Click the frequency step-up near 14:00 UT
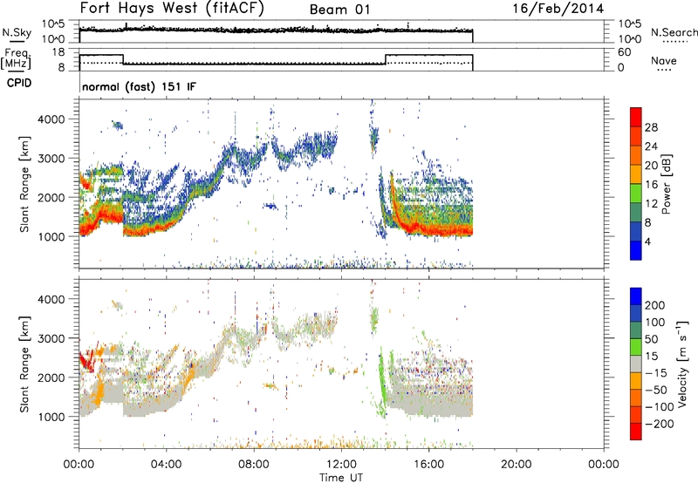 (386, 59)
